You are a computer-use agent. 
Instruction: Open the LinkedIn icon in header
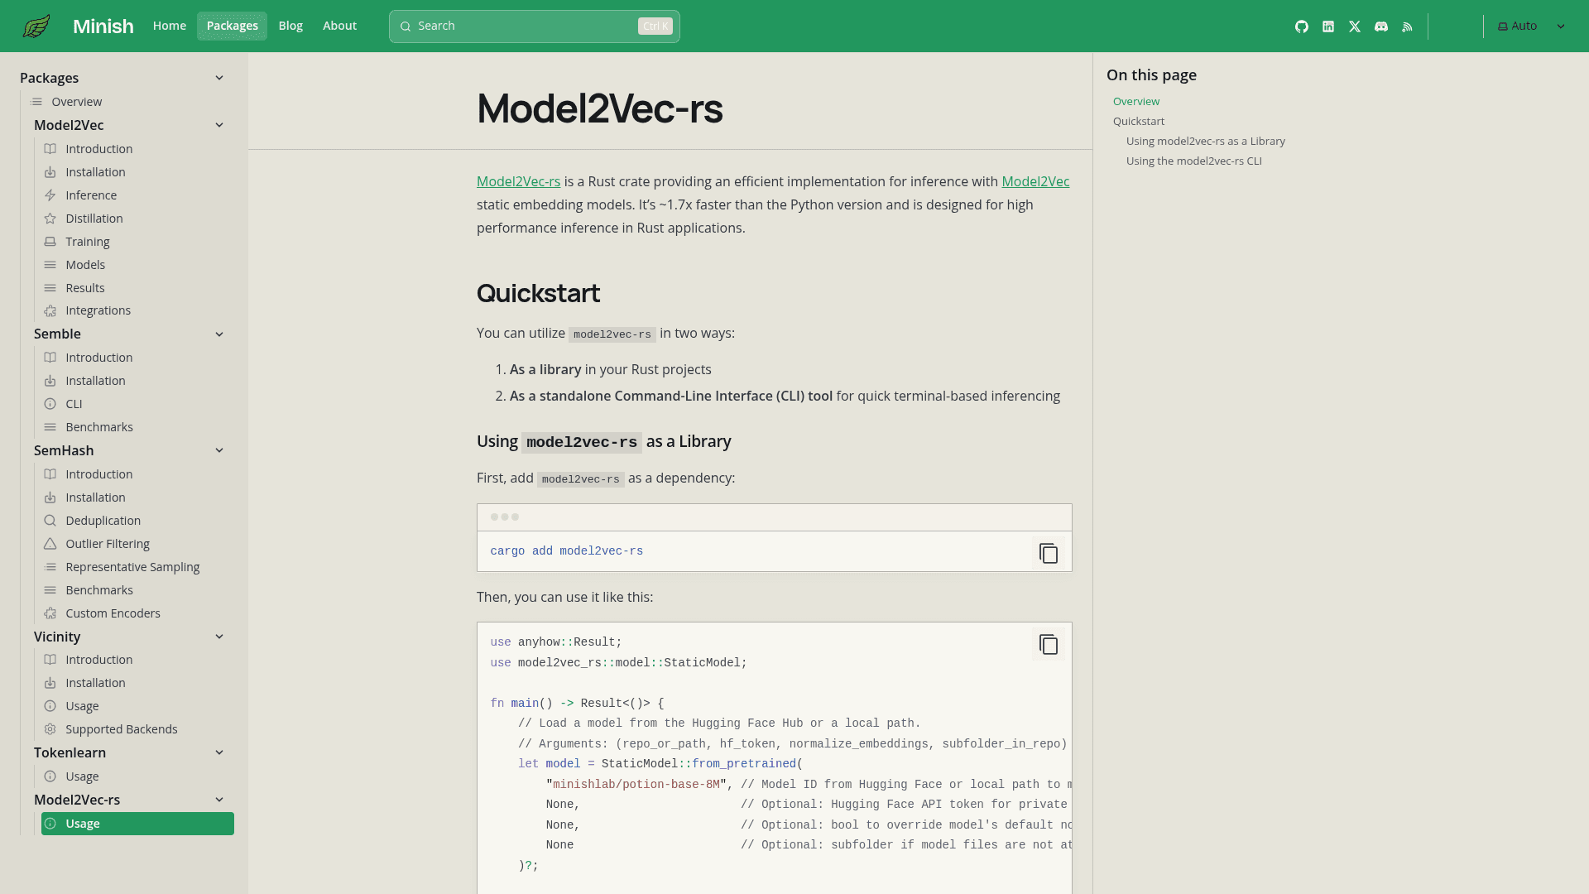1328,26
